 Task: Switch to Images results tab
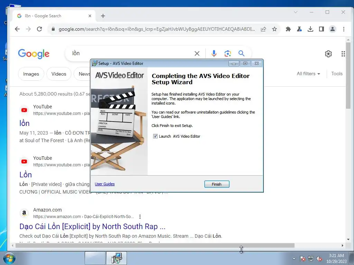31,74
